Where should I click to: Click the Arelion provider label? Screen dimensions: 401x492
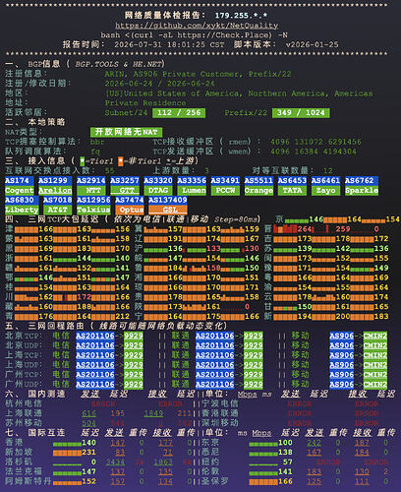(55, 191)
